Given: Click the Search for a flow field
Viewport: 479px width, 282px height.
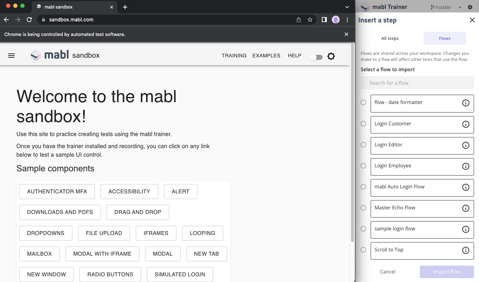Looking at the screenshot, I should click(417, 83).
